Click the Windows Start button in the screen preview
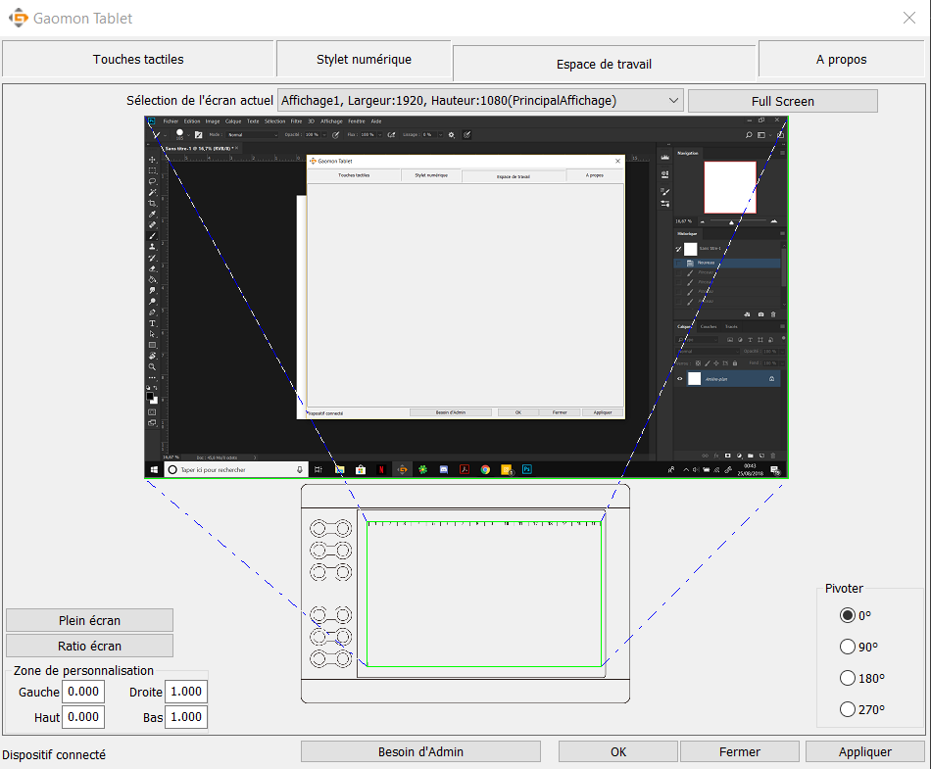Image resolution: width=931 pixels, height=769 pixels. 154,470
